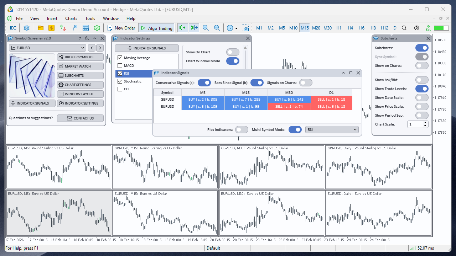Click the clock icon in the toolbar
This screenshot has height=256, width=456.
pyautogui.click(x=230, y=28)
